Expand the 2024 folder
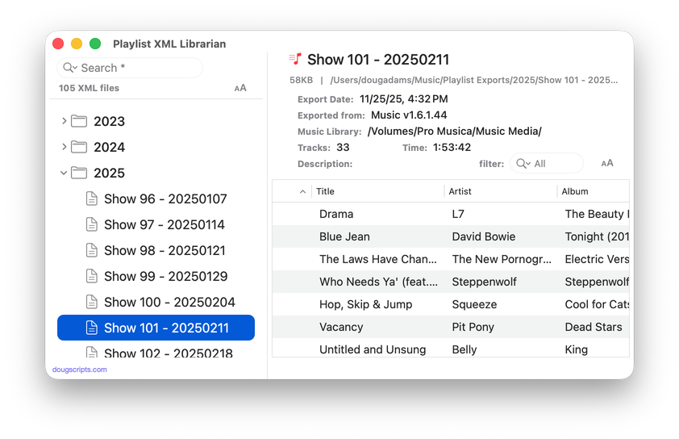Viewport: 679px width, 439px height. [x=65, y=147]
